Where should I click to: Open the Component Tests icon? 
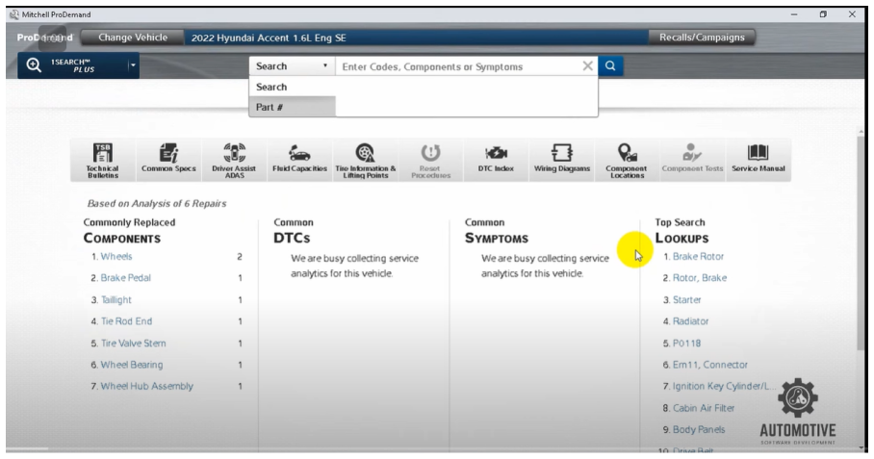692,160
